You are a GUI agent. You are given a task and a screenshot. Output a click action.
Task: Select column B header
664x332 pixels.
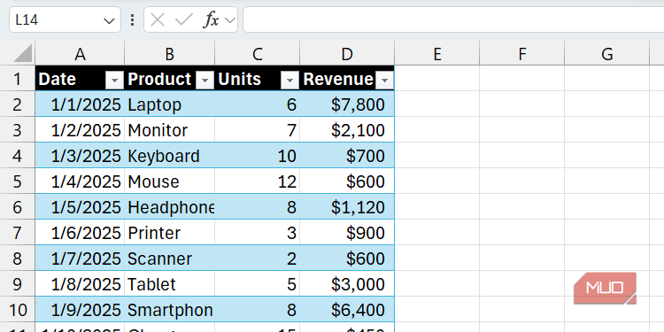(x=169, y=52)
